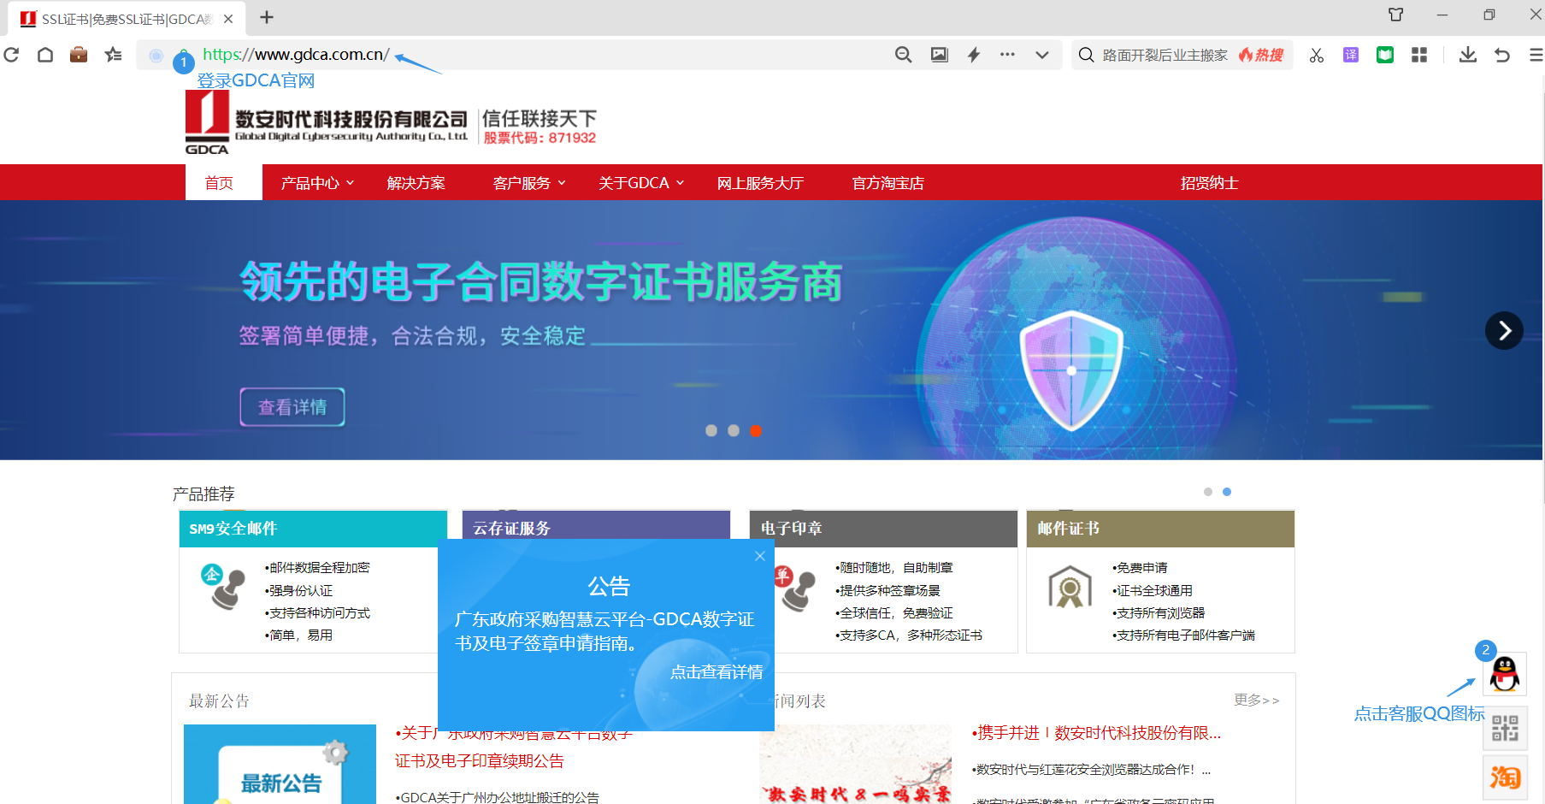The height and width of the screenshot is (804, 1545).
Task: Click the 热搜 hot search label
Action: (x=1262, y=55)
